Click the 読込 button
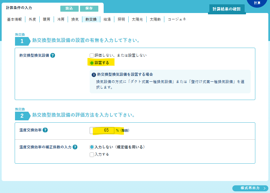This screenshot has height=193, width=270. pos(69,9)
